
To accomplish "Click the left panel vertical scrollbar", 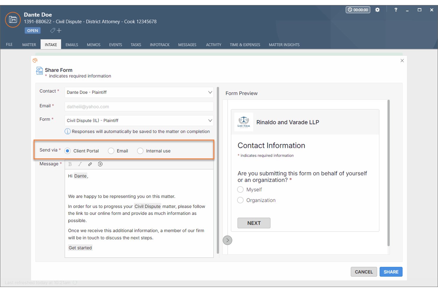I will (218, 170).
